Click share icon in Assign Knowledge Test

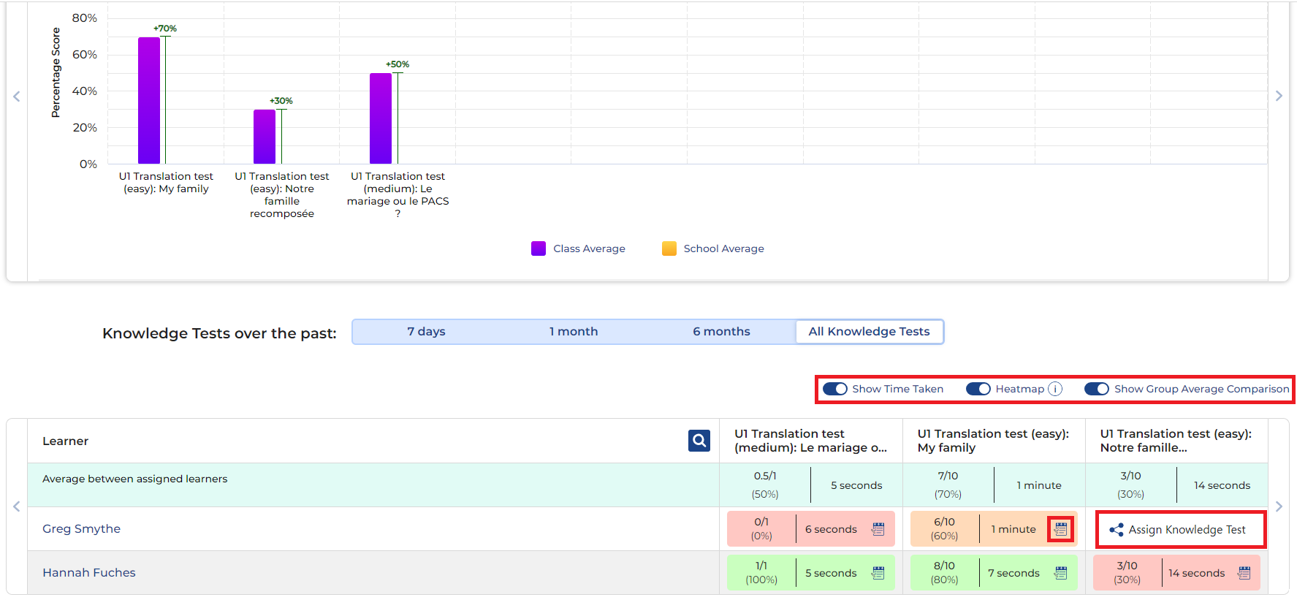click(1116, 530)
